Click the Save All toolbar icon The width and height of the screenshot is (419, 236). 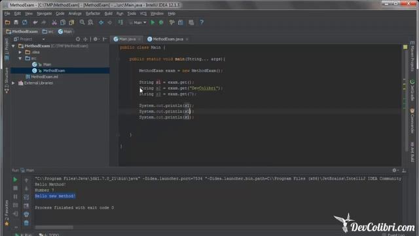point(16,22)
